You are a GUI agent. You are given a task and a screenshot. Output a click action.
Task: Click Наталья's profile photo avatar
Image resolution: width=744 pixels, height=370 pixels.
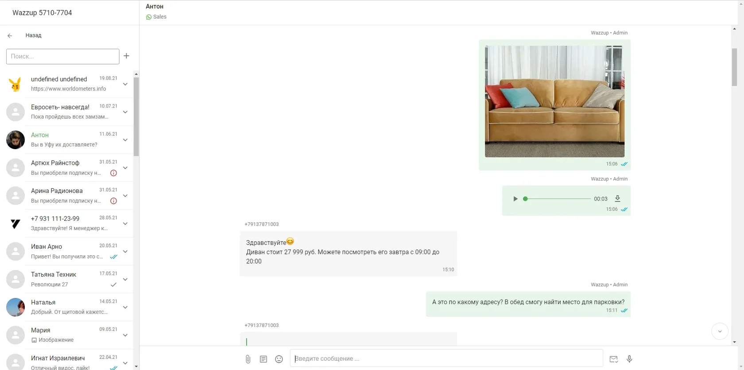pyautogui.click(x=15, y=307)
